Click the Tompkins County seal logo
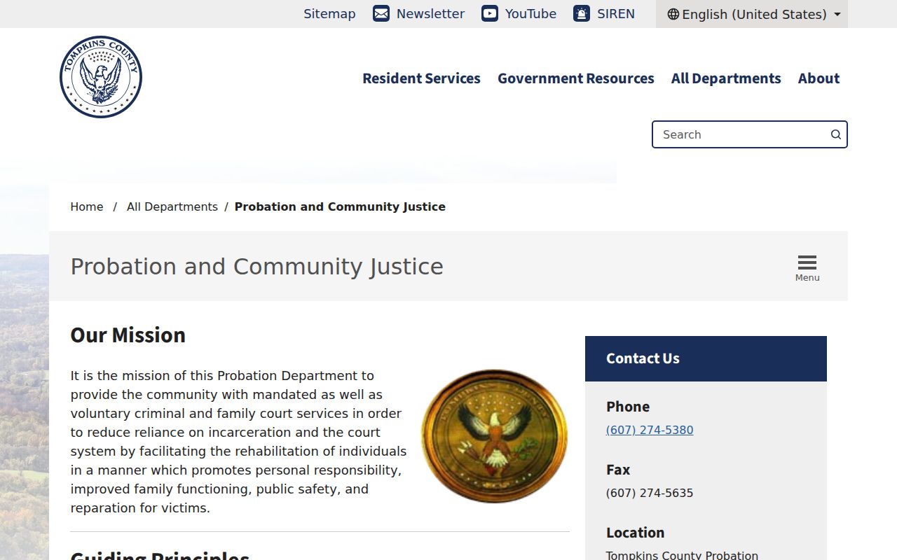 101,77
